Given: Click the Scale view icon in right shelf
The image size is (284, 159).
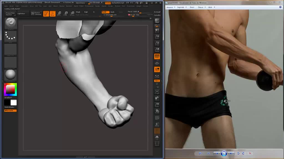Looking at the screenshot, I should (x=157, y=105).
